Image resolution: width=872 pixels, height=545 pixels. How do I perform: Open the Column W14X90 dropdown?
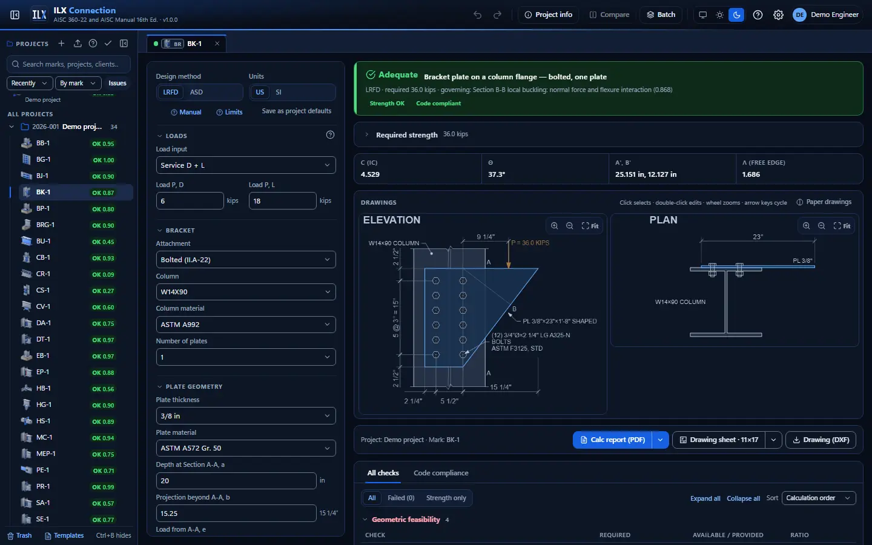(246, 292)
